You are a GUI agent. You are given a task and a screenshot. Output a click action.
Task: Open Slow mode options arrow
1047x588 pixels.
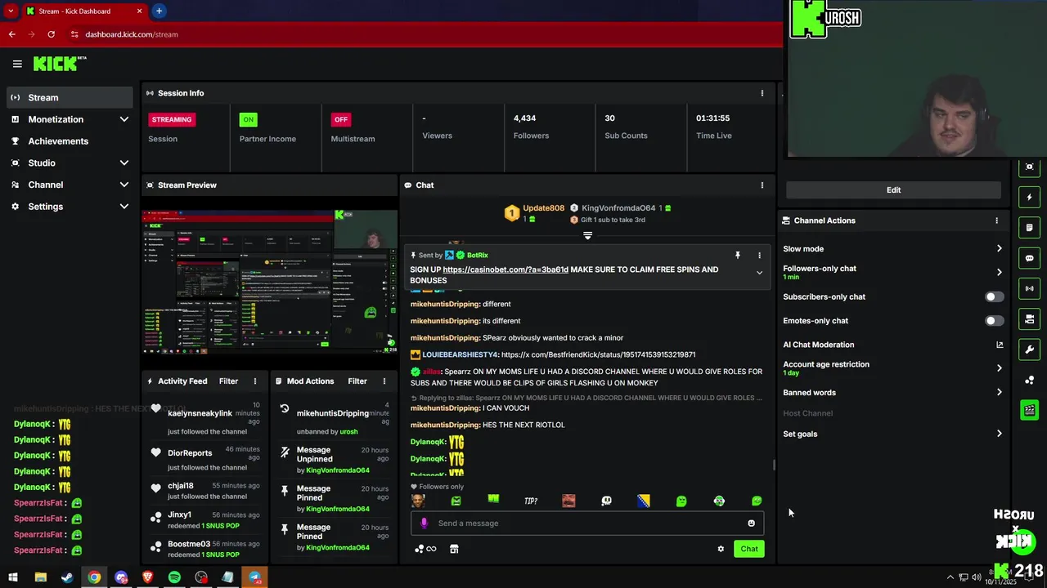(999, 249)
